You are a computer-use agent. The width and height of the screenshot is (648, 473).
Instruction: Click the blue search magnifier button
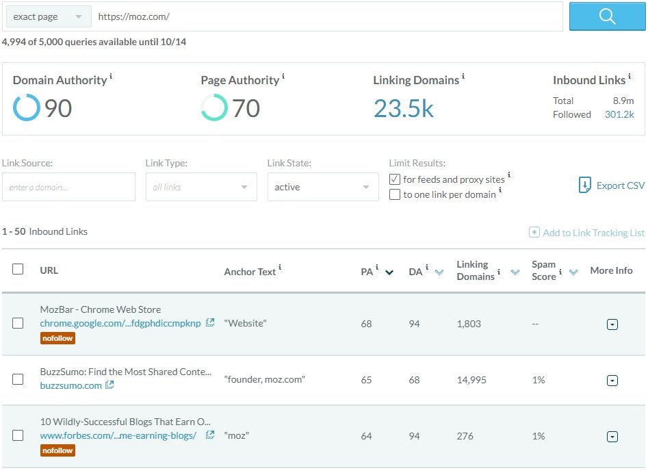(x=606, y=16)
